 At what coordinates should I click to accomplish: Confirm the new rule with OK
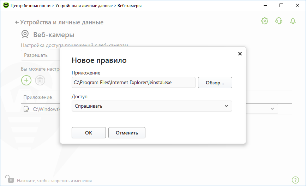pyautogui.click(x=89, y=133)
